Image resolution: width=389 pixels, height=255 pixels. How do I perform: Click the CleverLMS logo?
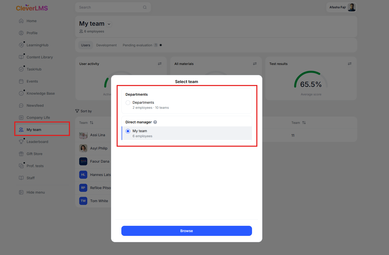(x=32, y=8)
